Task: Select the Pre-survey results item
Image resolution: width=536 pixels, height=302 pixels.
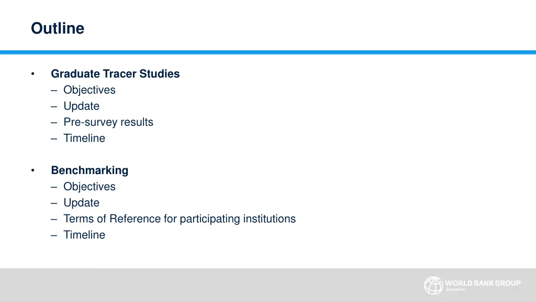Action: click(108, 122)
